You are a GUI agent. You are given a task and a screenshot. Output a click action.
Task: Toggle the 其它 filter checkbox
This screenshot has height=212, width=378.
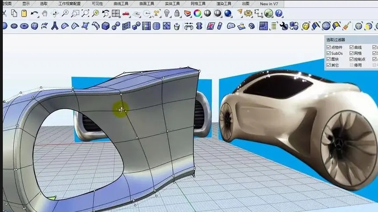[329, 65]
